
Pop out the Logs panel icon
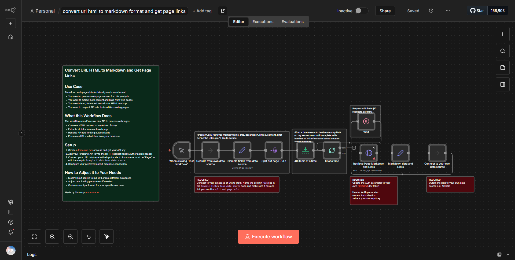(x=499, y=254)
